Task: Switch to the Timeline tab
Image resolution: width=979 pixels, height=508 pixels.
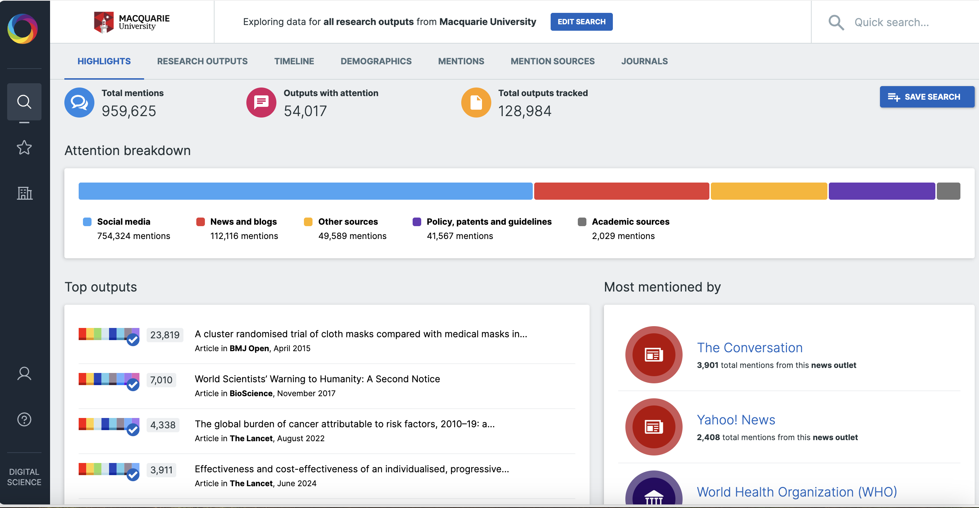Action: (x=294, y=61)
